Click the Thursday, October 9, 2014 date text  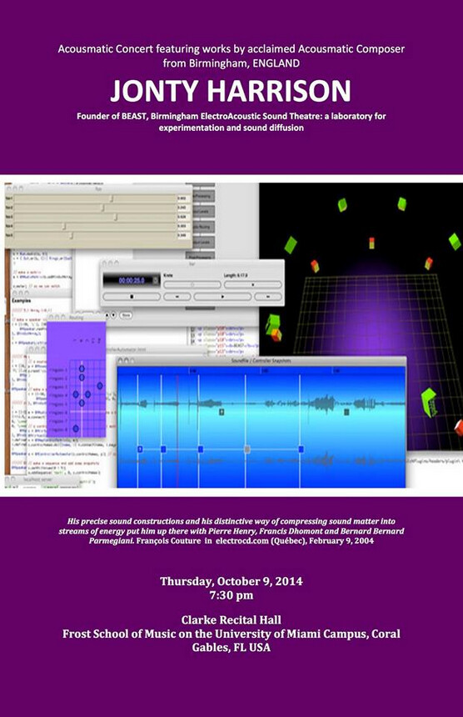[x=231, y=581]
